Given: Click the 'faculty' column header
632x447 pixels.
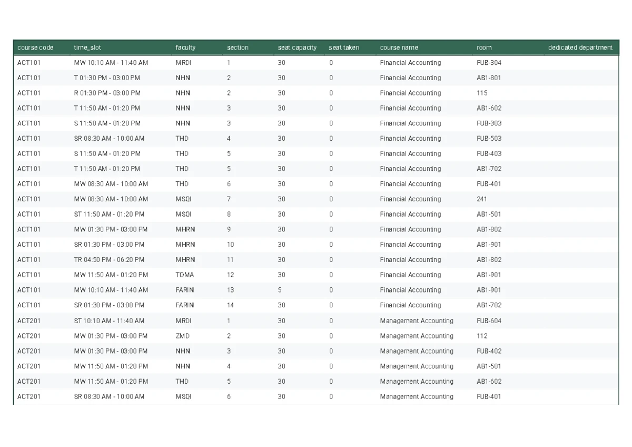Looking at the screenshot, I should tap(185, 47).
